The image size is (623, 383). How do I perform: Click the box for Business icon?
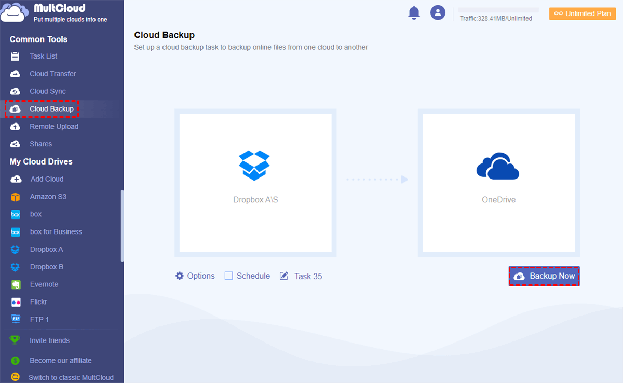[x=16, y=232]
